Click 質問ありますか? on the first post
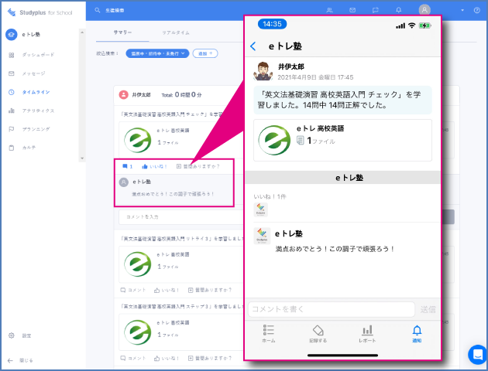The image size is (488, 371). pos(198,166)
